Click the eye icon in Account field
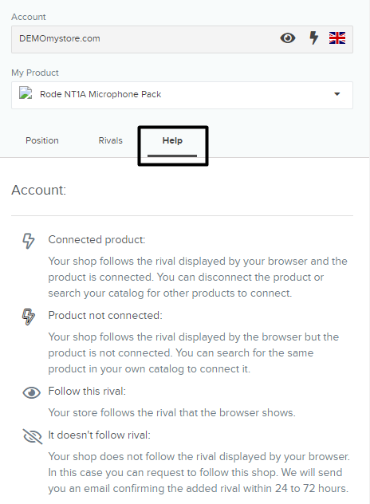Screen dimensions: 370x504 [x=288, y=38]
